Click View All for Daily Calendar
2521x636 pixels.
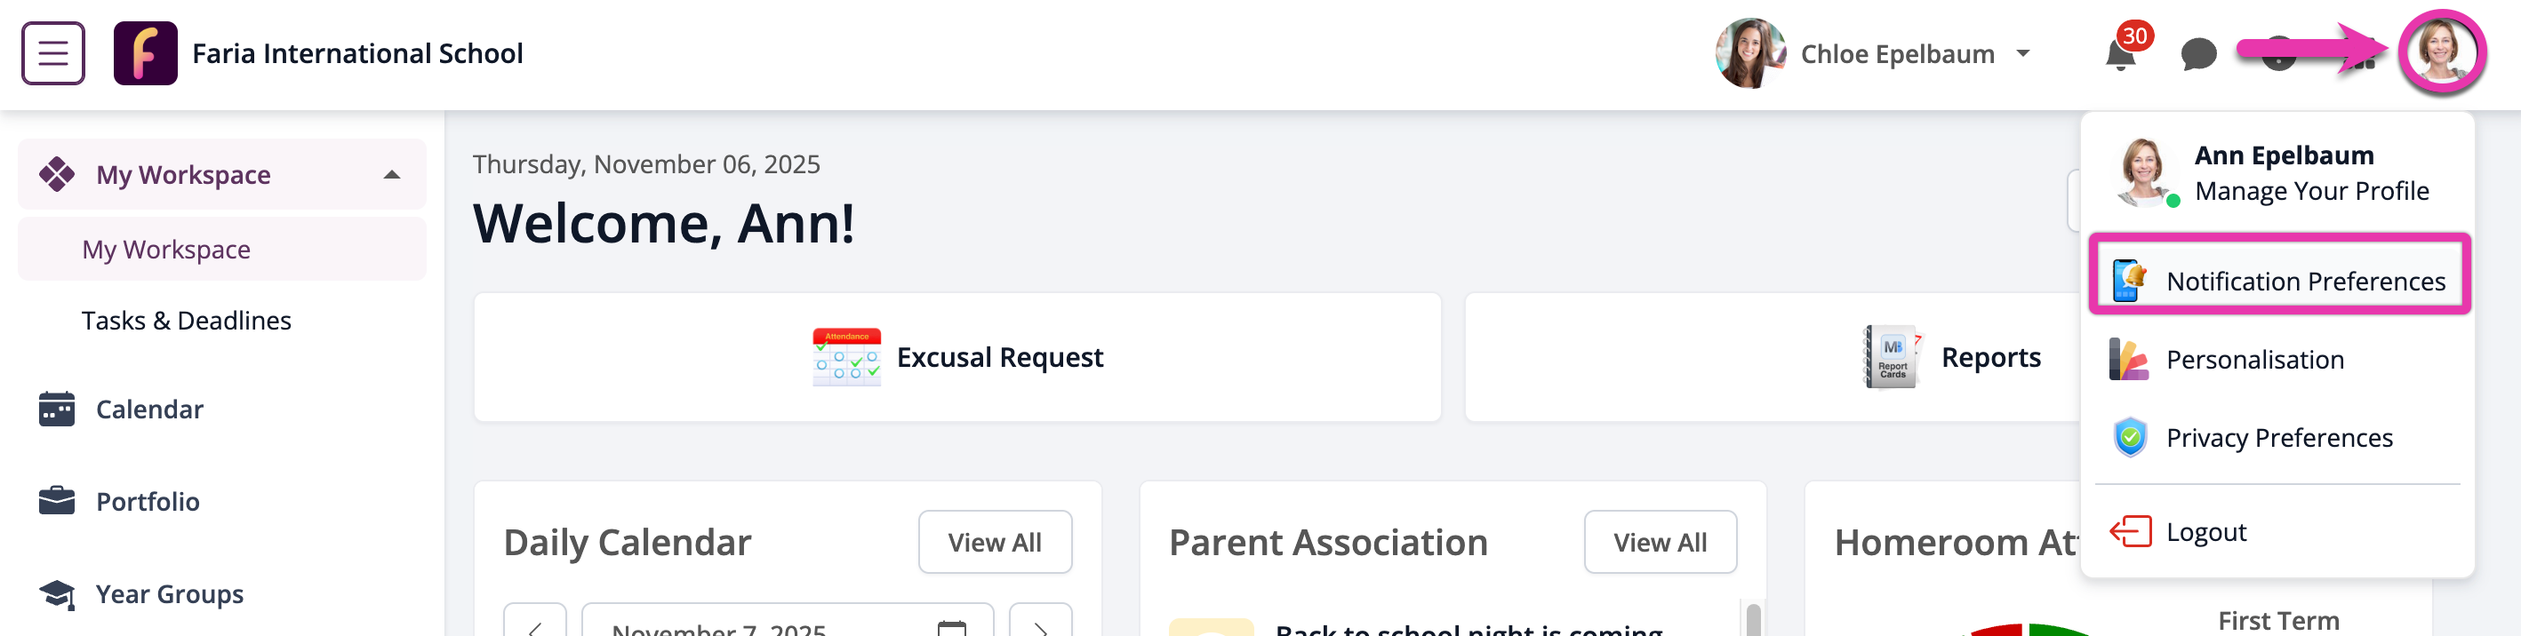pyautogui.click(x=995, y=541)
